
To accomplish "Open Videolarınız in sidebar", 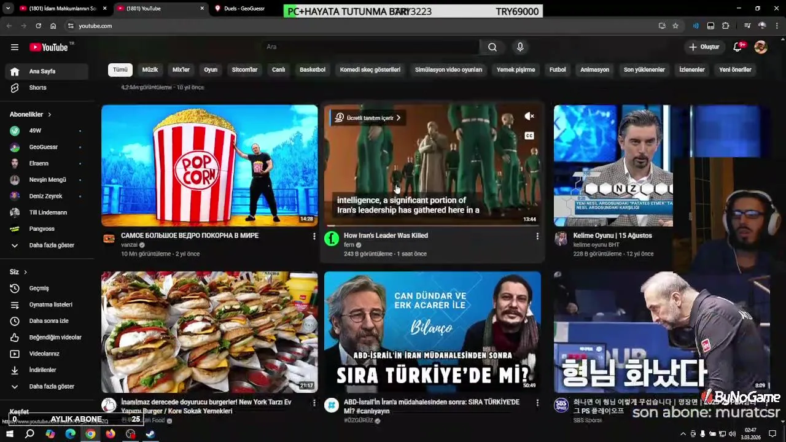I will click(x=48, y=354).
